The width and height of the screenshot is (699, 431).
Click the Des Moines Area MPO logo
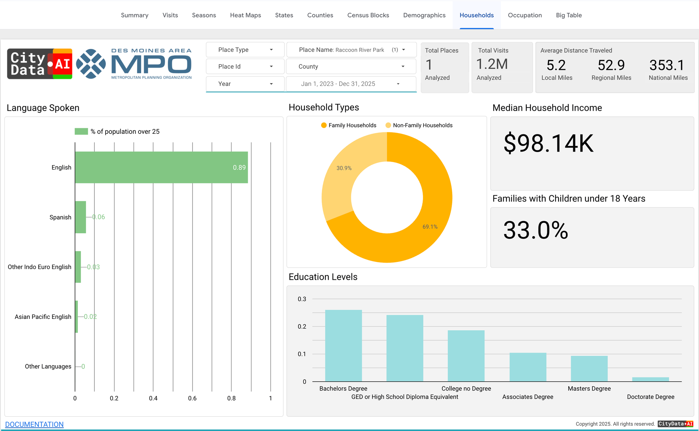134,64
